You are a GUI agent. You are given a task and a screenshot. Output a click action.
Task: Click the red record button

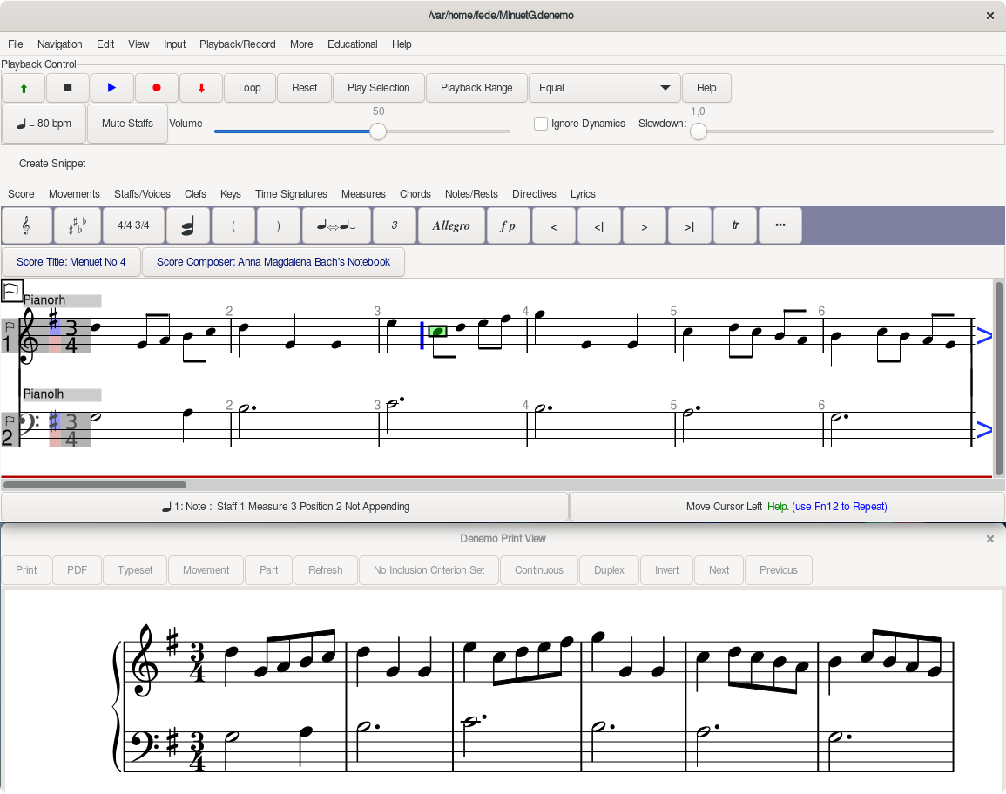click(x=157, y=88)
